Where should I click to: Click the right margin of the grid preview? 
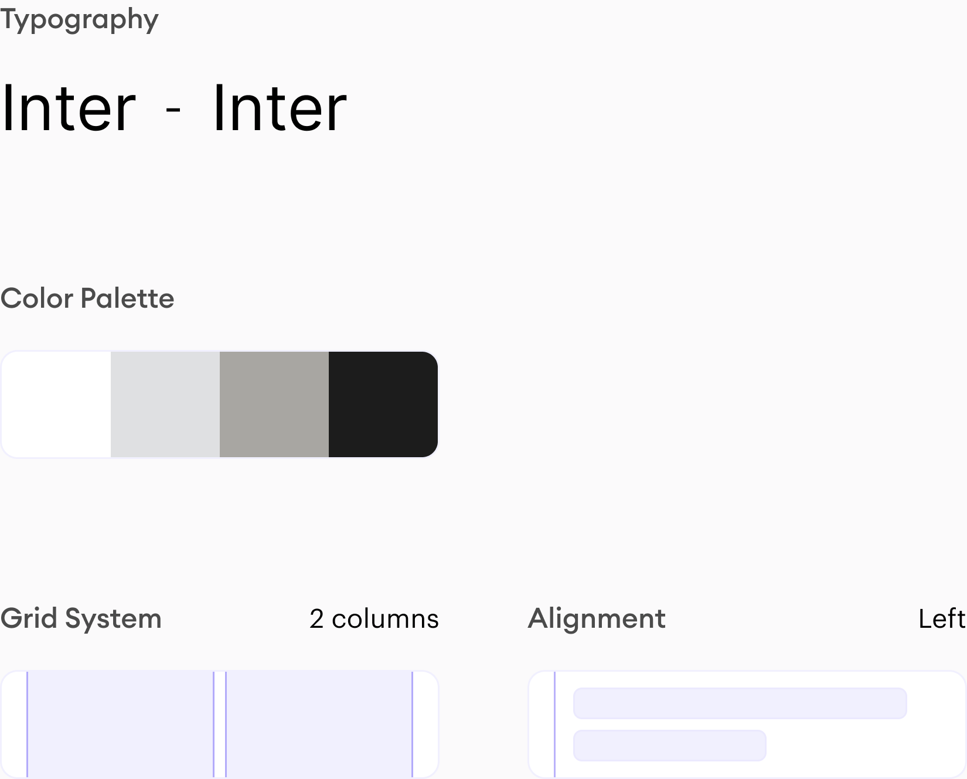point(425,724)
